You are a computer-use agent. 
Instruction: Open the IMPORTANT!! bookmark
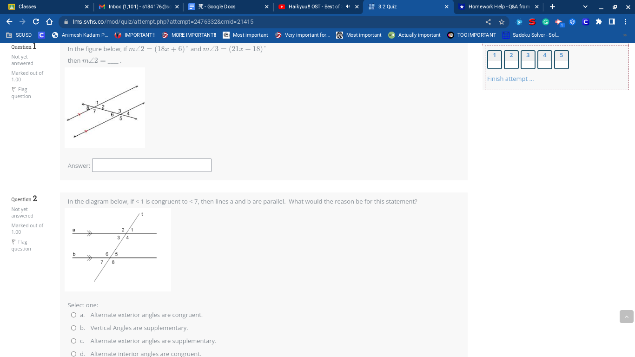[135, 35]
